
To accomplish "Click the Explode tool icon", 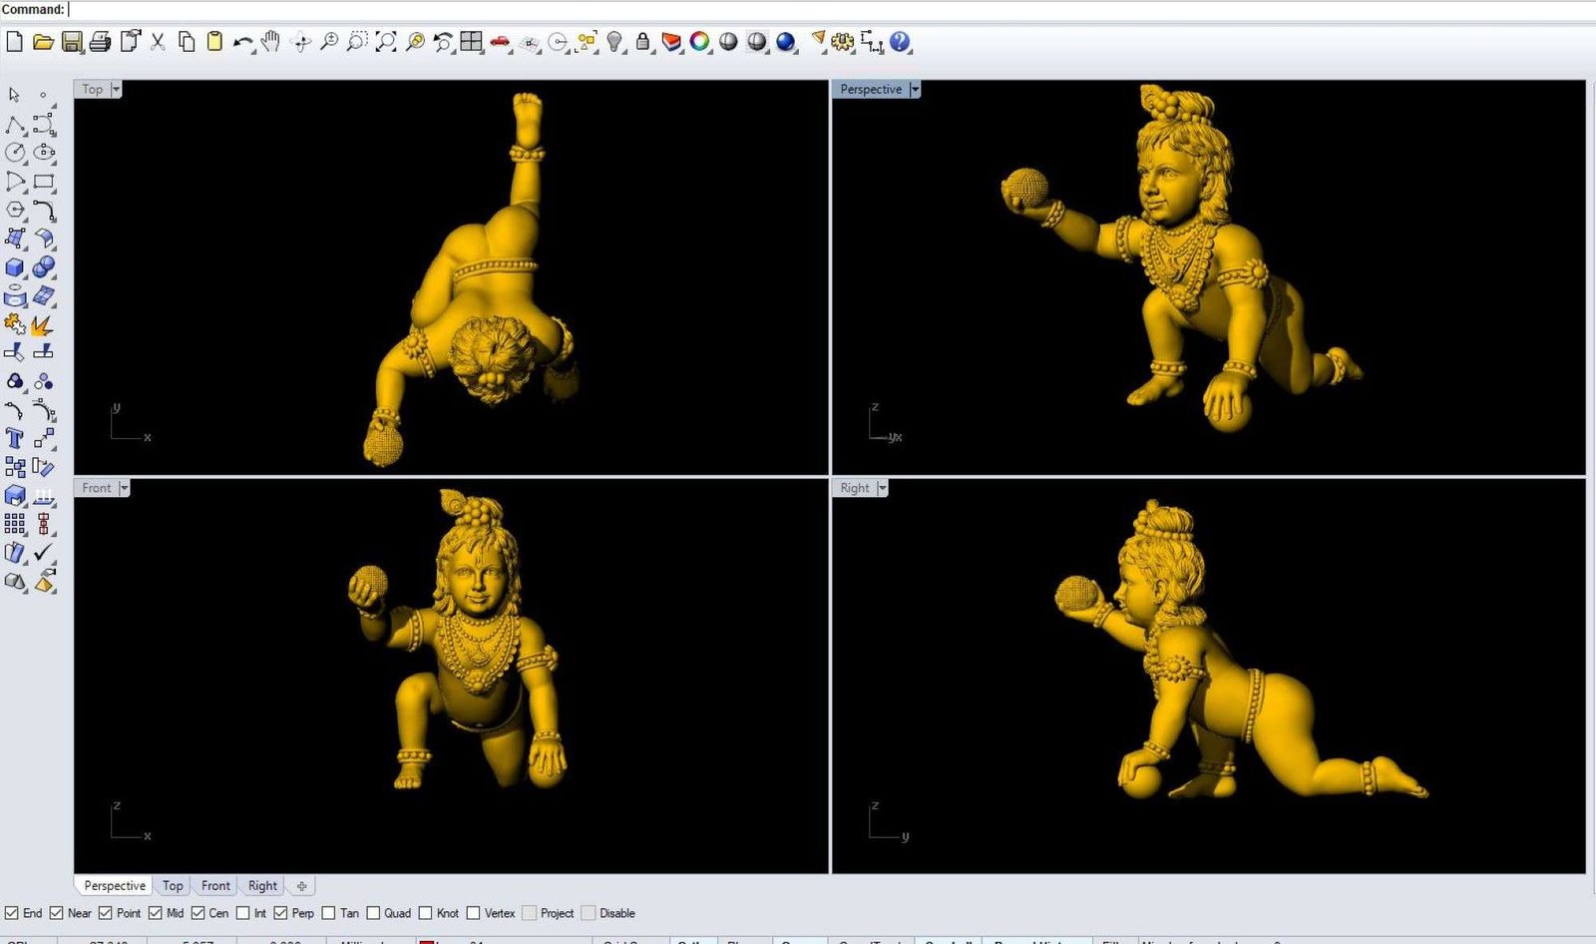I will click(42, 325).
